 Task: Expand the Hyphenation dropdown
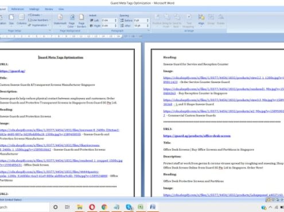point(38,25)
